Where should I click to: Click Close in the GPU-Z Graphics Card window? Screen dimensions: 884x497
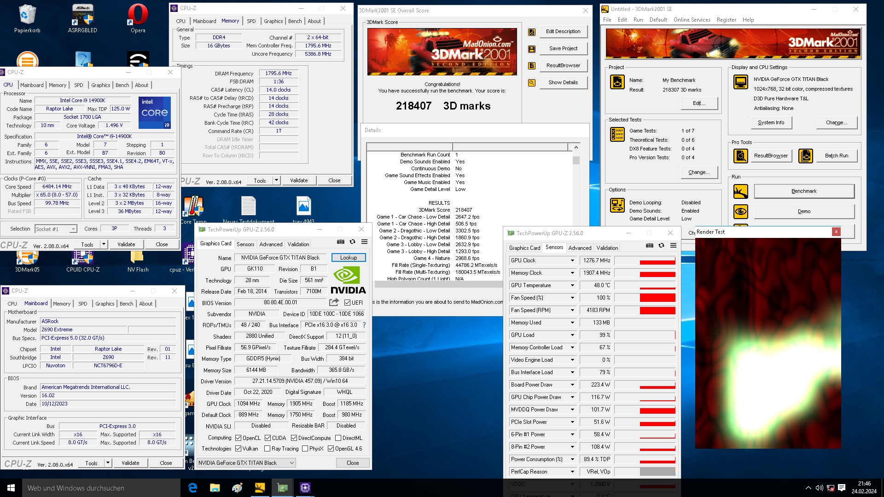[x=353, y=463]
